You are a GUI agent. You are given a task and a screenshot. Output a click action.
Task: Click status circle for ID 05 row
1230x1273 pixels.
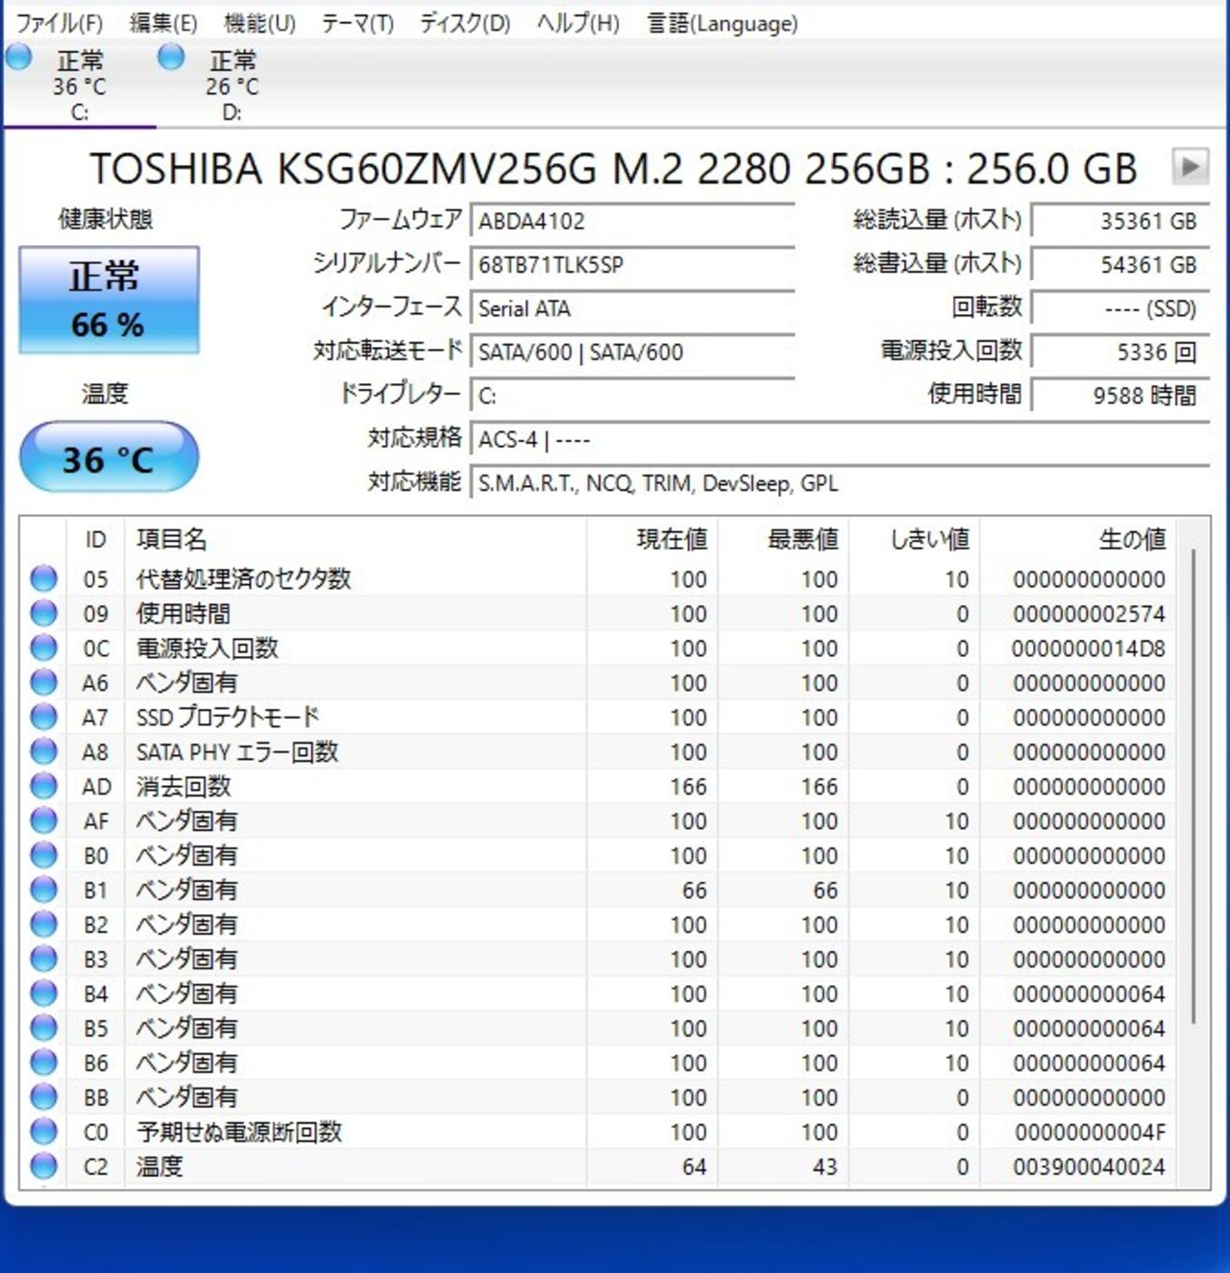43,578
